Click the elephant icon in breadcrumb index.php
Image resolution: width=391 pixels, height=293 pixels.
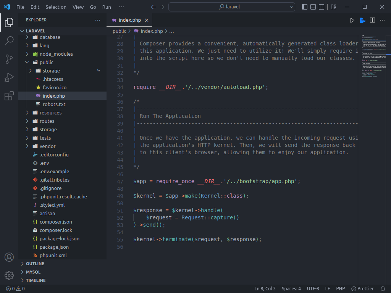click(x=136, y=31)
